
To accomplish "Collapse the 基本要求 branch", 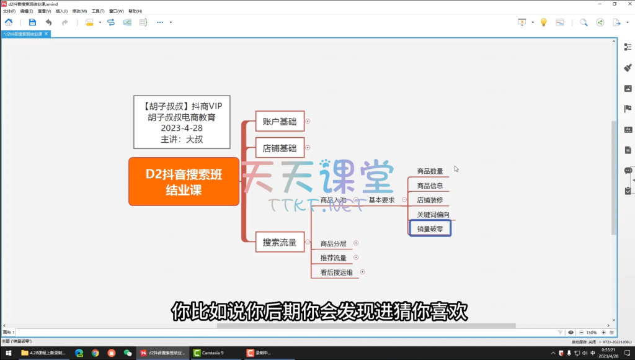I will click(x=404, y=200).
